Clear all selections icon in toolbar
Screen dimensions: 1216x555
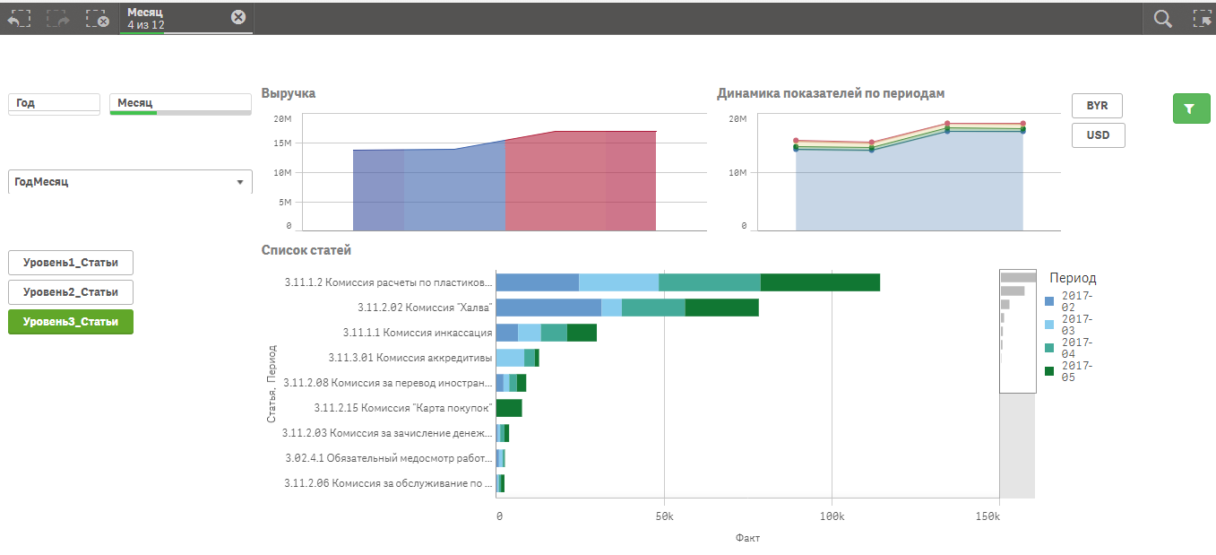tap(97, 18)
